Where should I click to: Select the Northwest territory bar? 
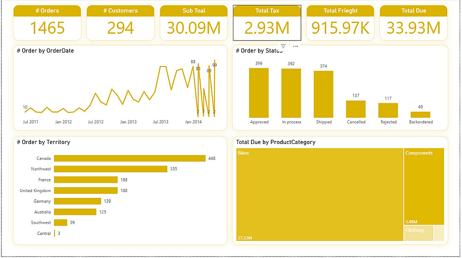[x=111, y=169]
